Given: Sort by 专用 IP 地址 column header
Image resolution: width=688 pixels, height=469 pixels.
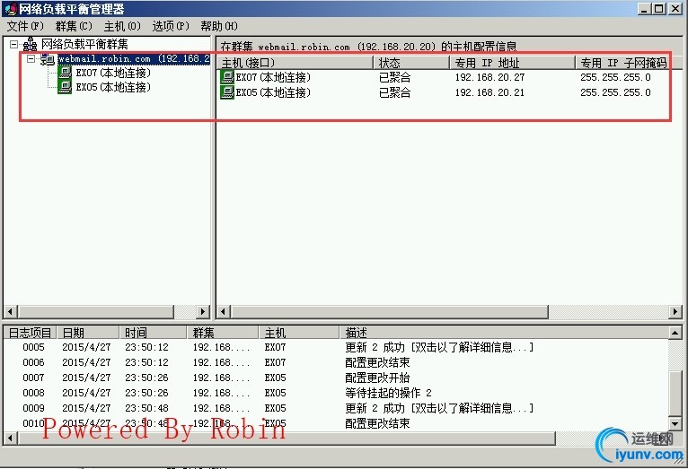Looking at the screenshot, I should (513, 63).
